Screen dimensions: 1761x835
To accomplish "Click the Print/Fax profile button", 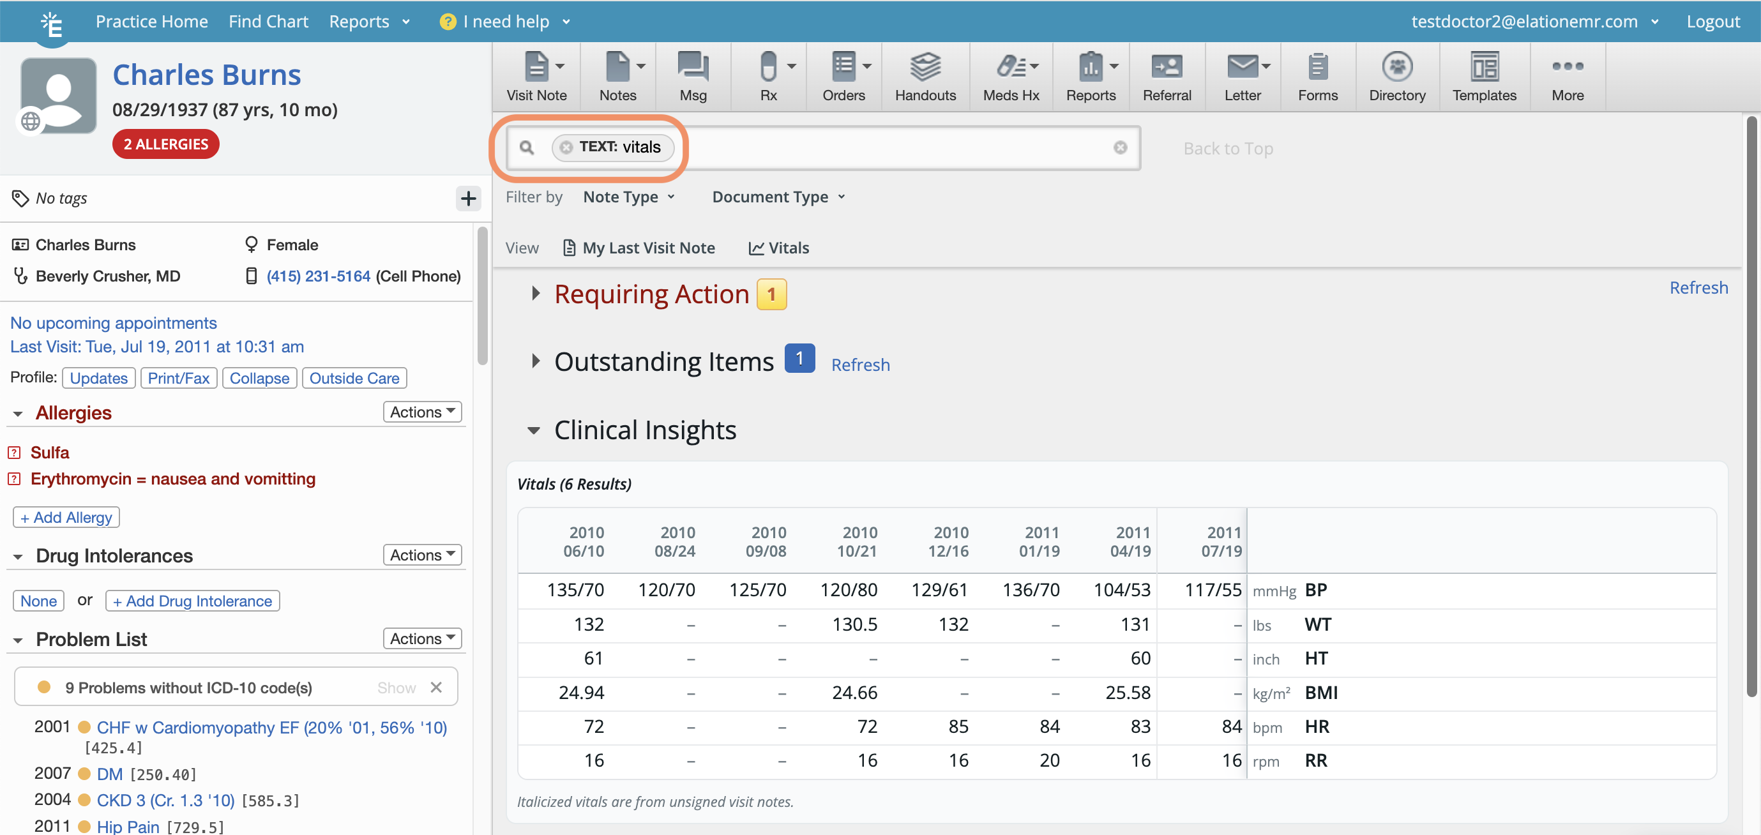I will pyautogui.click(x=178, y=378).
